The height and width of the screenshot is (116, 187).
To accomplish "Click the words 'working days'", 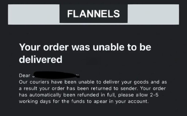I will coord(35,101).
